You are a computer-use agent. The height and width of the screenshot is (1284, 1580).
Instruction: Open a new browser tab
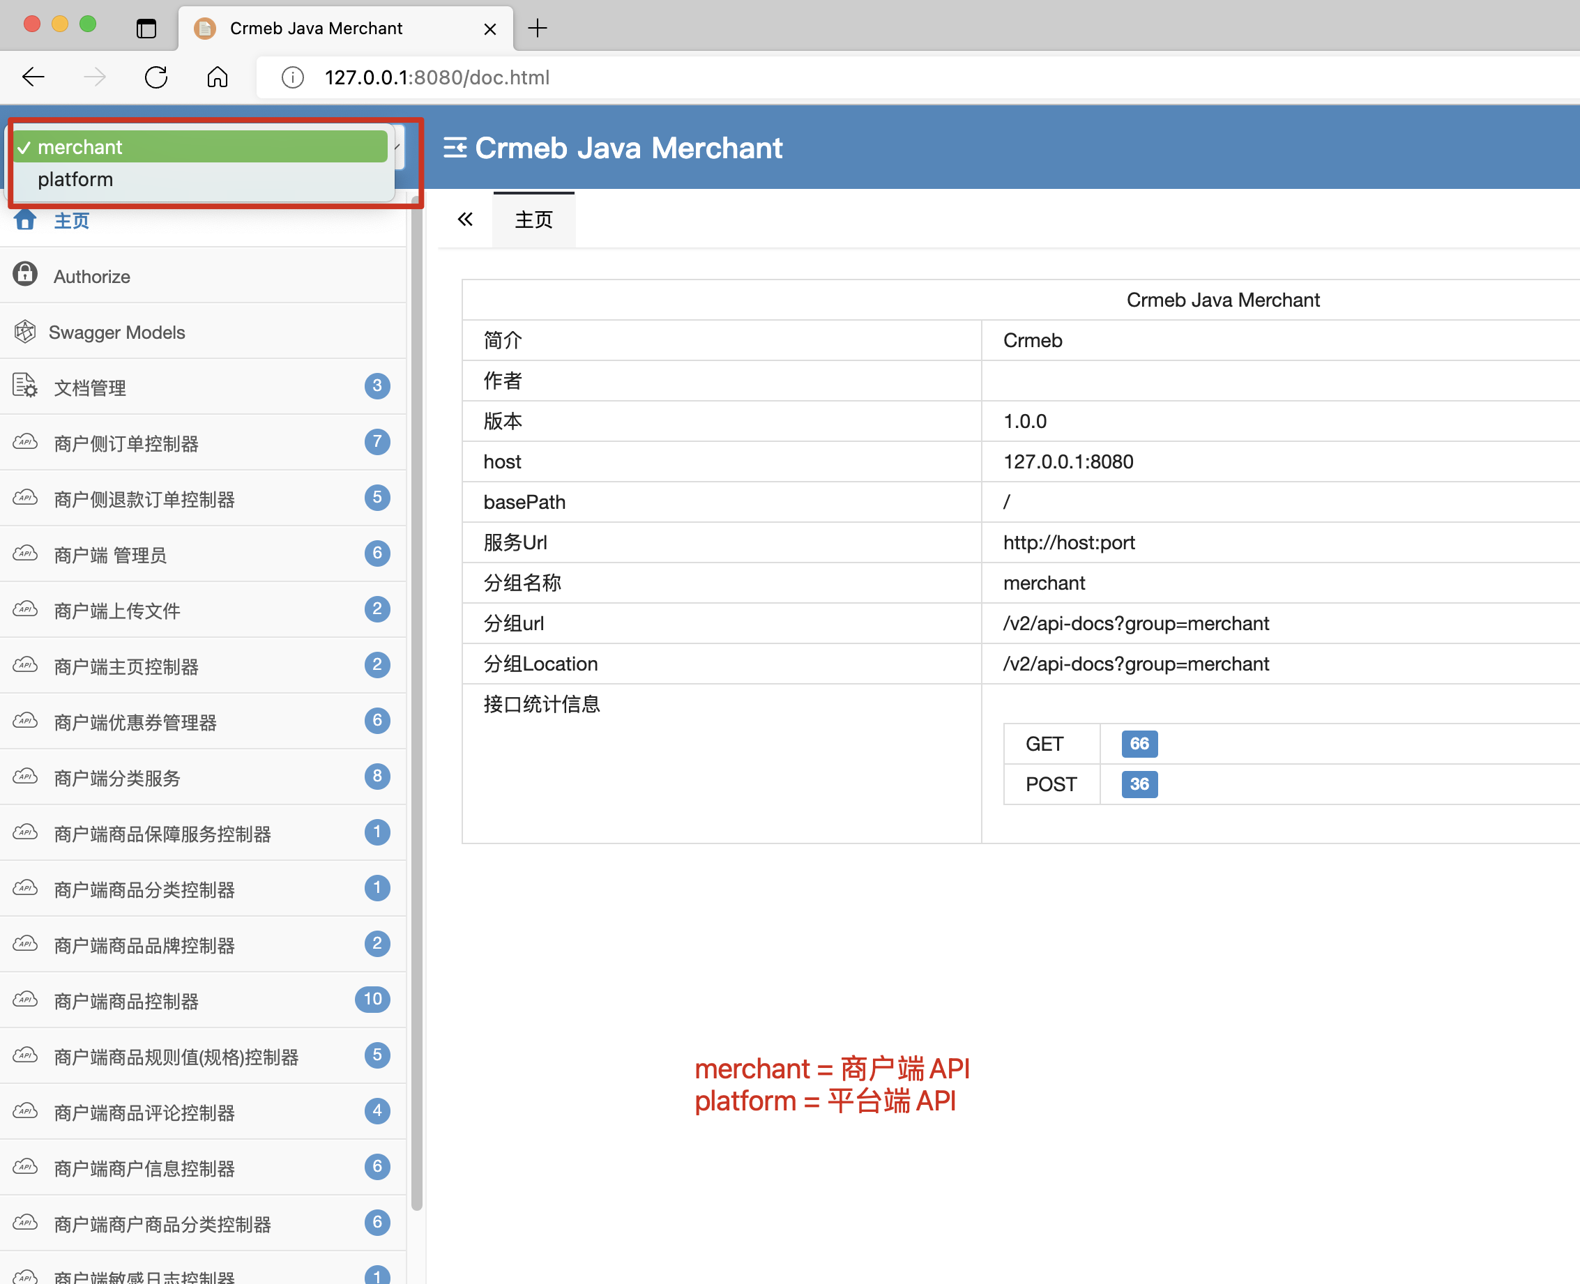[538, 28]
